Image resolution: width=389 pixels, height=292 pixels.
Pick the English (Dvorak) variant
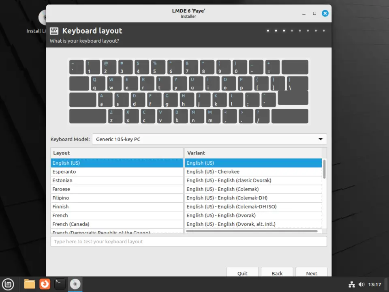pos(253,215)
